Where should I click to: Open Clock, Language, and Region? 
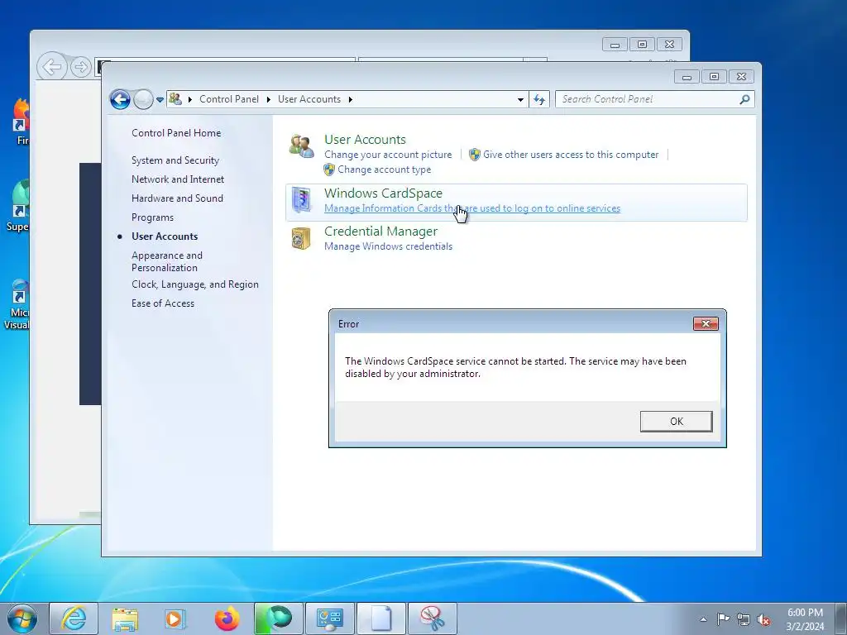click(194, 284)
